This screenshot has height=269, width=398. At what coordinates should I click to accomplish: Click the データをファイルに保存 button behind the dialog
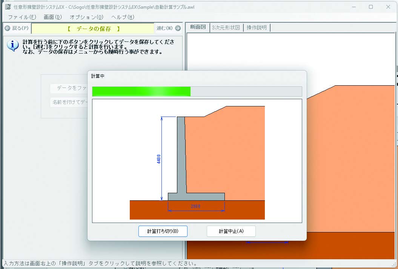(x=69, y=88)
